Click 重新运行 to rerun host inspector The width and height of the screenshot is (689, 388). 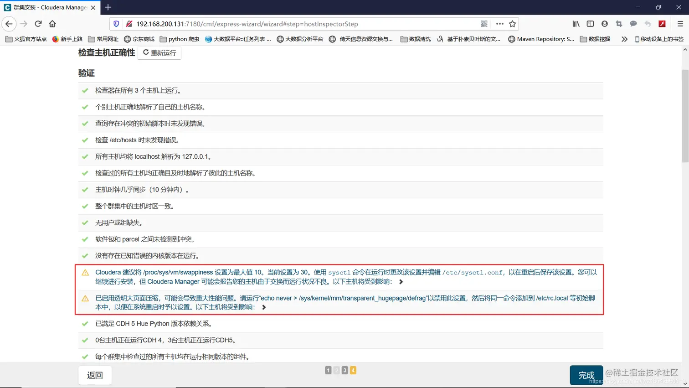[x=159, y=53]
